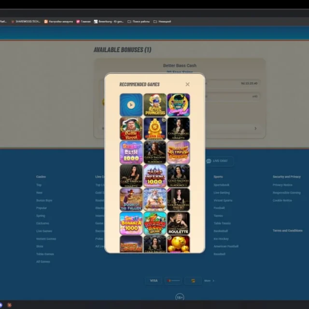Open Gold Saloon Roulette with blonde dealer
This screenshot has height=309, width=309.
[x=179, y=223]
